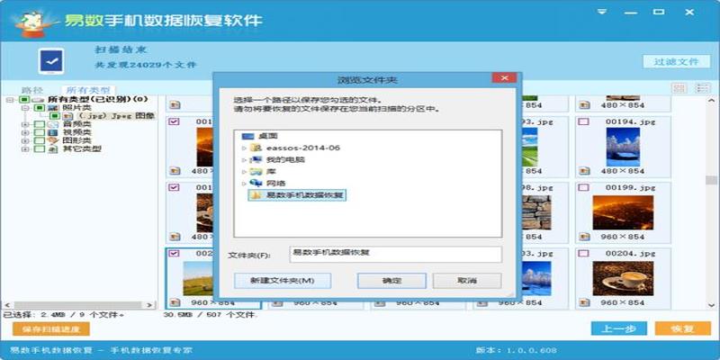Click the icon next to 其它类型

(x=53, y=149)
